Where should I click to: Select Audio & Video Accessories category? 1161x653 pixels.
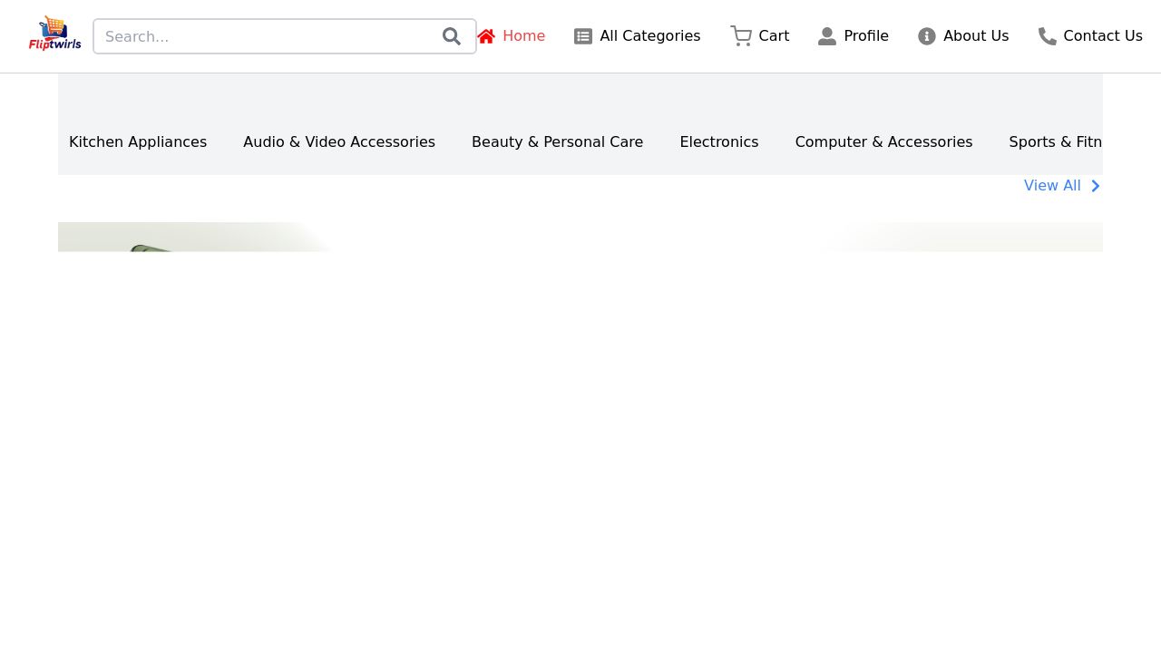point(339,142)
